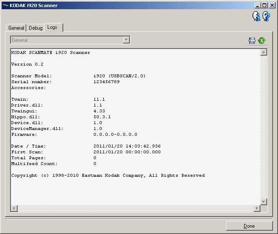Switch to the General tab
Viewport: 278px width, 234px height.
(16, 28)
